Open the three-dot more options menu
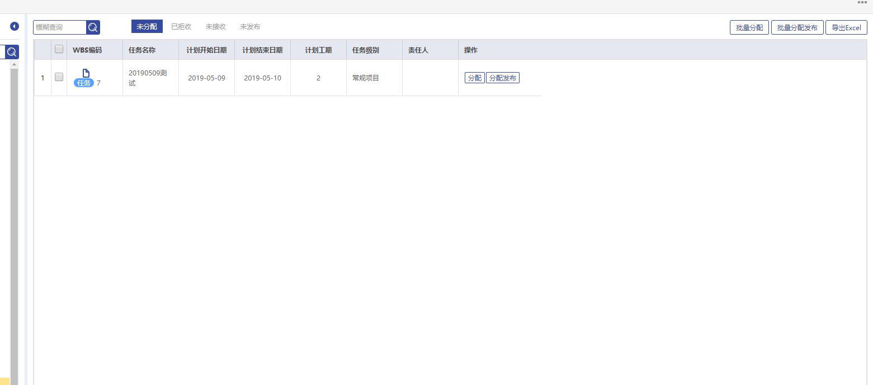This screenshot has height=385, width=873. pos(862,3)
